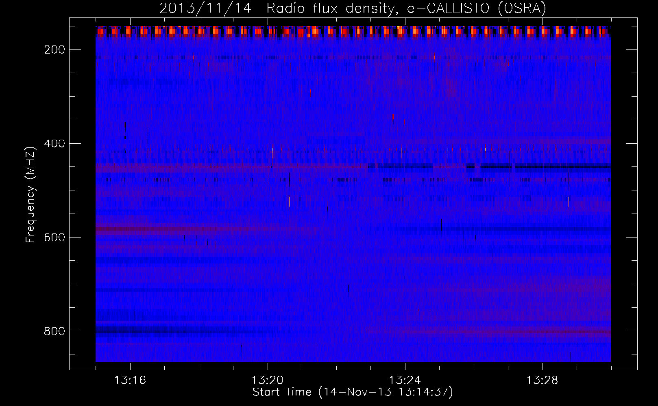Click the 200 frequency tick label

(x=54, y=50)
